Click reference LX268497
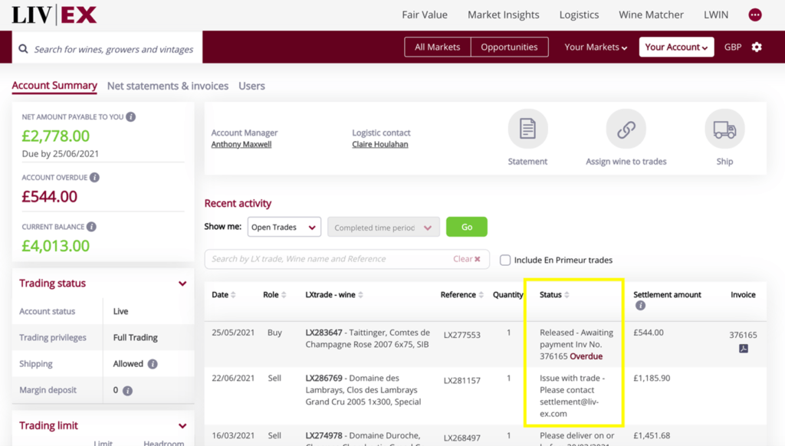 click(x=462, y=438)
